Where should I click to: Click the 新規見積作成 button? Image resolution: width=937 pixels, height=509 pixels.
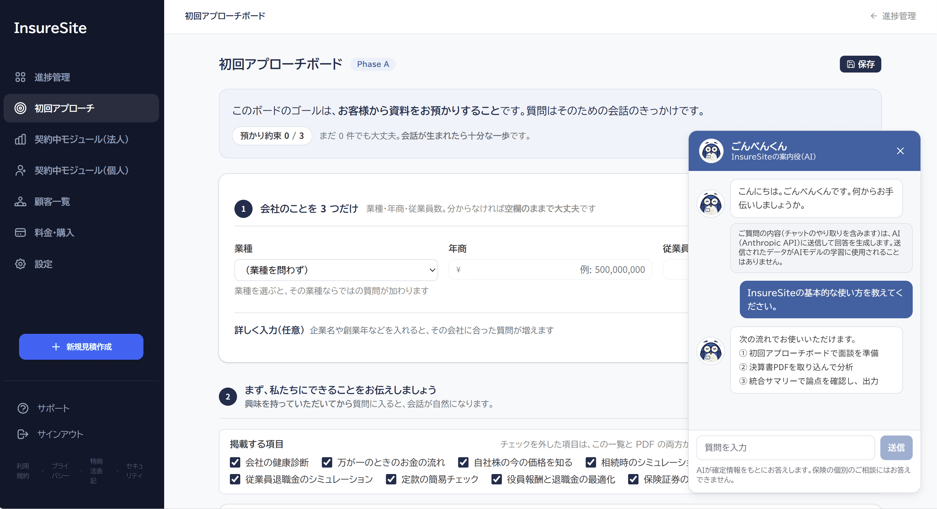click(x=81, y=347)
